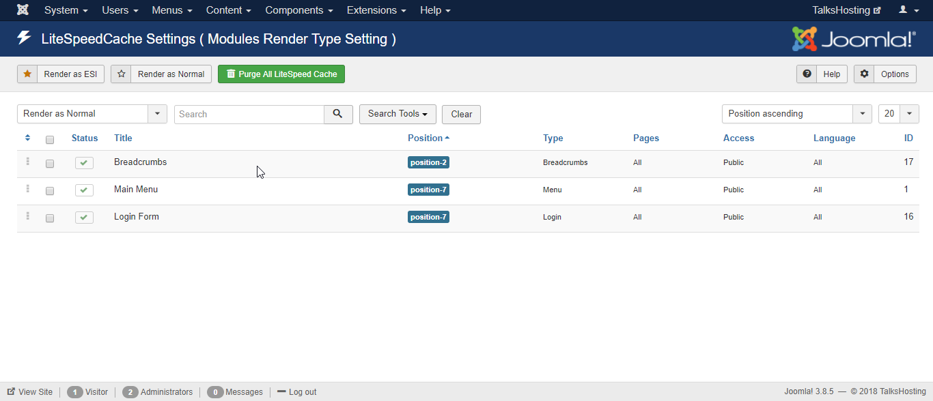The image size is (933, 401).
Task: Click the Options toolbar button
Action: click(x=885, y=74)
